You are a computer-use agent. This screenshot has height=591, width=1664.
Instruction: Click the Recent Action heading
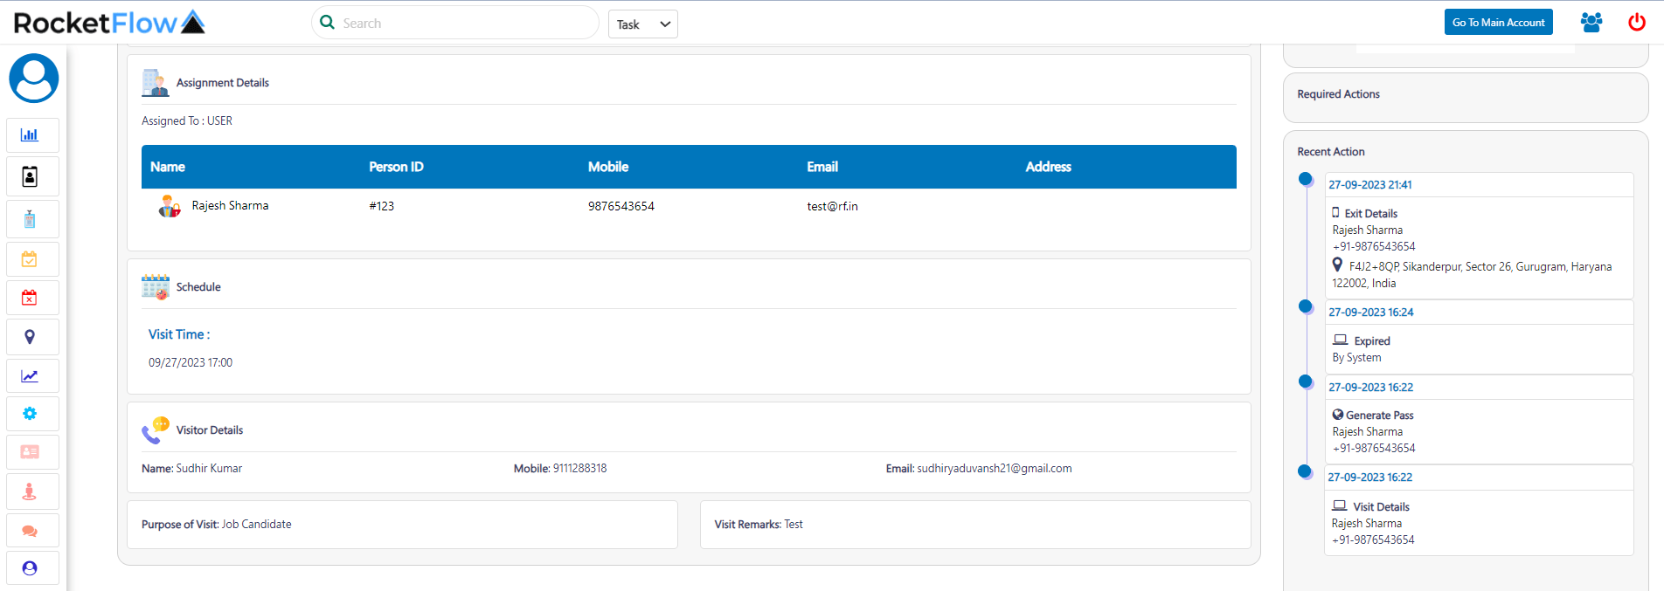[x=1331, y=152]
